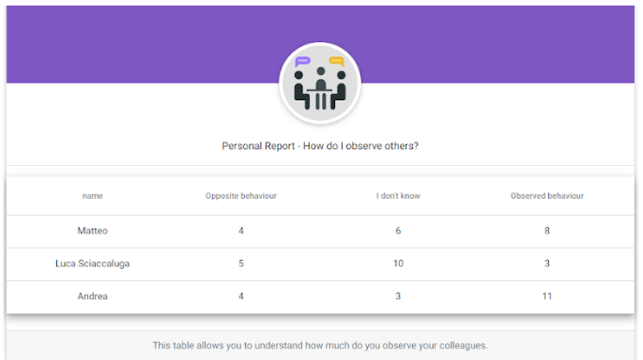Click Luca's Opposite behaviour value 5
This screenshot has height=360, width=643.
click(x=241, y=263)
